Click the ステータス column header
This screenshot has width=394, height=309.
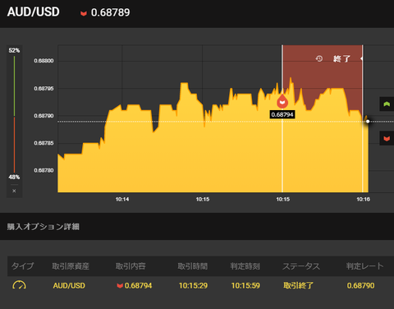coord(301,266)
